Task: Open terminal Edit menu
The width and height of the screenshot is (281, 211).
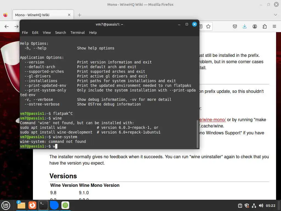Action: 35,32
